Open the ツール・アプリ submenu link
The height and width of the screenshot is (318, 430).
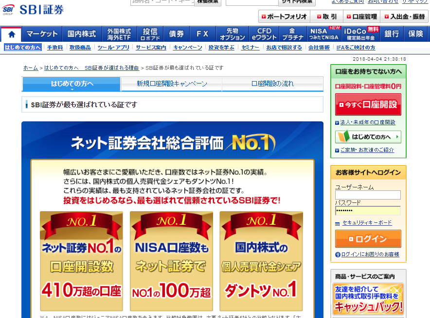[113, 48]
